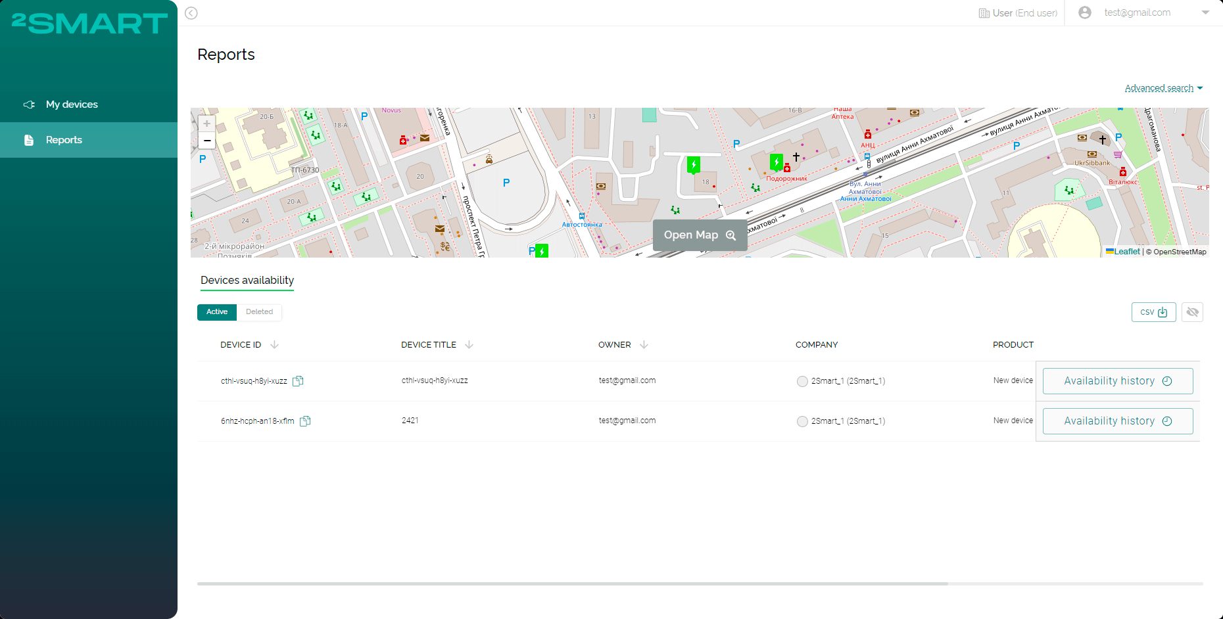Click the АНЦ pharmacy icon on the map

point(868,135)
